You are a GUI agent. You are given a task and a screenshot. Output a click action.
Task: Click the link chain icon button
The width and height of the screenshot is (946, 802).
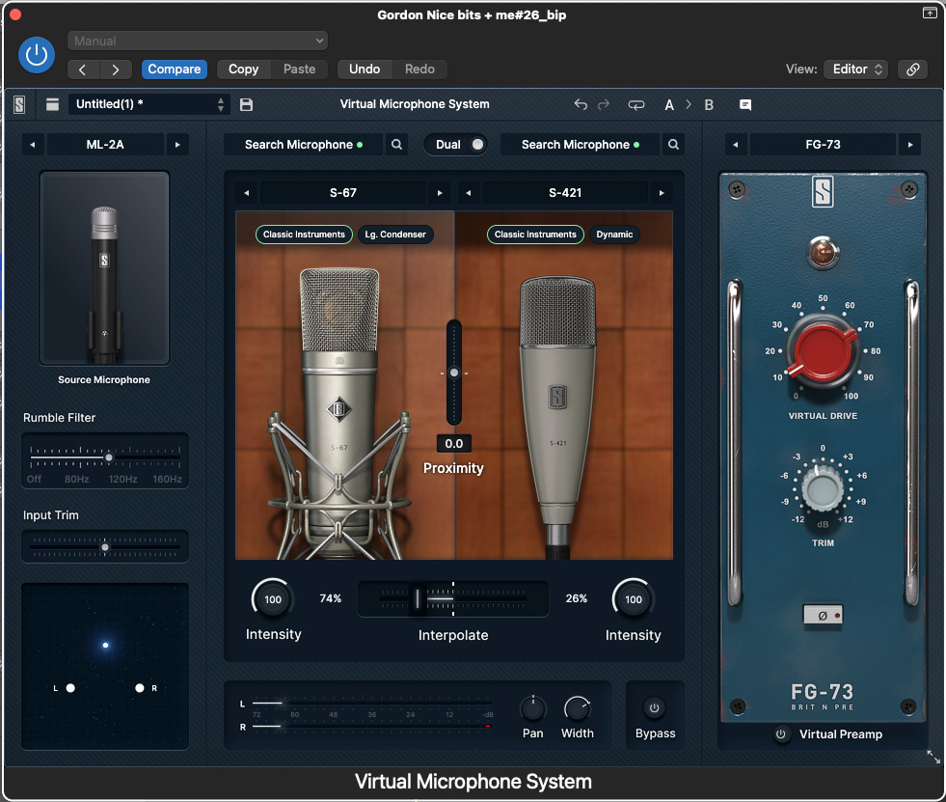coord(911,69)
